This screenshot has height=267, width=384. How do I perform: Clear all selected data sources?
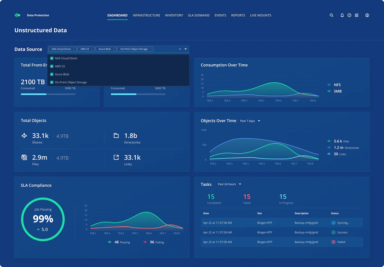180,49
